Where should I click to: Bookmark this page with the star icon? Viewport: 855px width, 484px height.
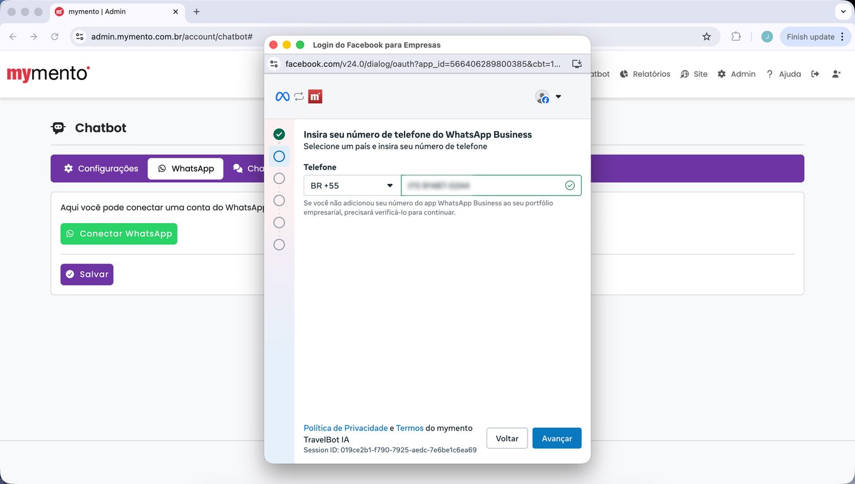click(x=707, y=37)
